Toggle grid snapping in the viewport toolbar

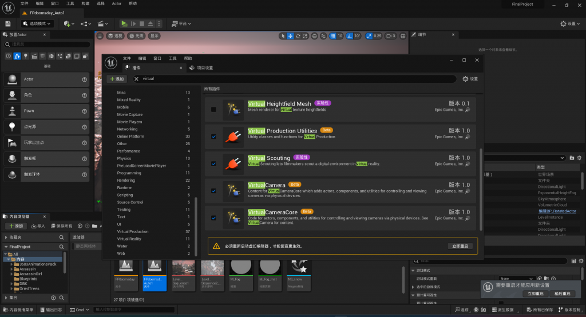click(332, 36)
